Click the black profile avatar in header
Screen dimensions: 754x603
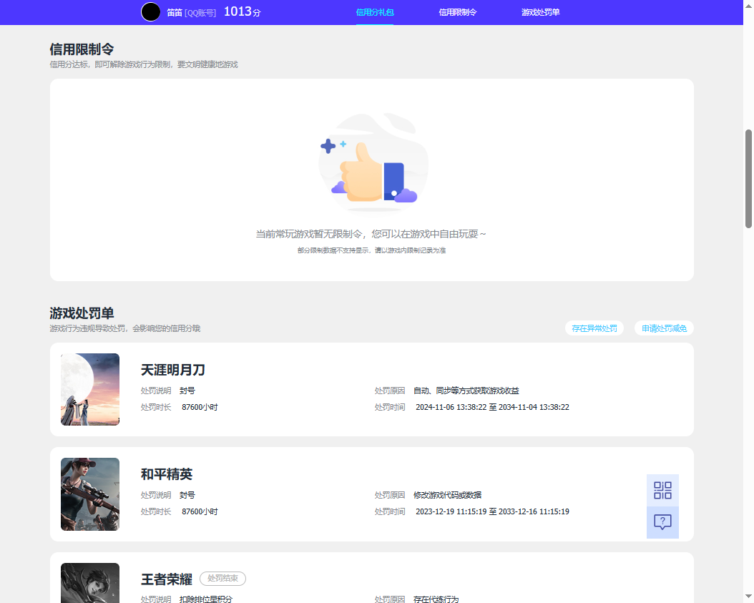point(150,12)
